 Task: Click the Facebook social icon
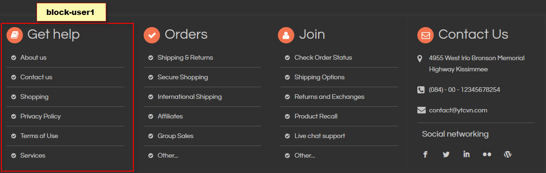(425, 154)
